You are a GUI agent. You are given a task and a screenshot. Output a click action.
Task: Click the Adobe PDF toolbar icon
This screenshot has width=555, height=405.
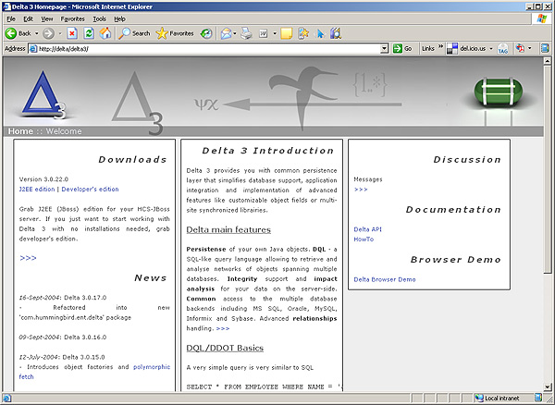(x=520, y=48)
